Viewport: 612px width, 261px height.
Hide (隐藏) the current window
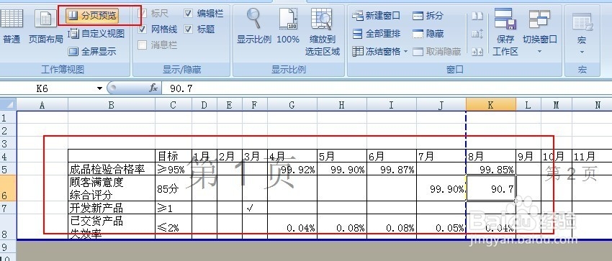click(428, 34)
